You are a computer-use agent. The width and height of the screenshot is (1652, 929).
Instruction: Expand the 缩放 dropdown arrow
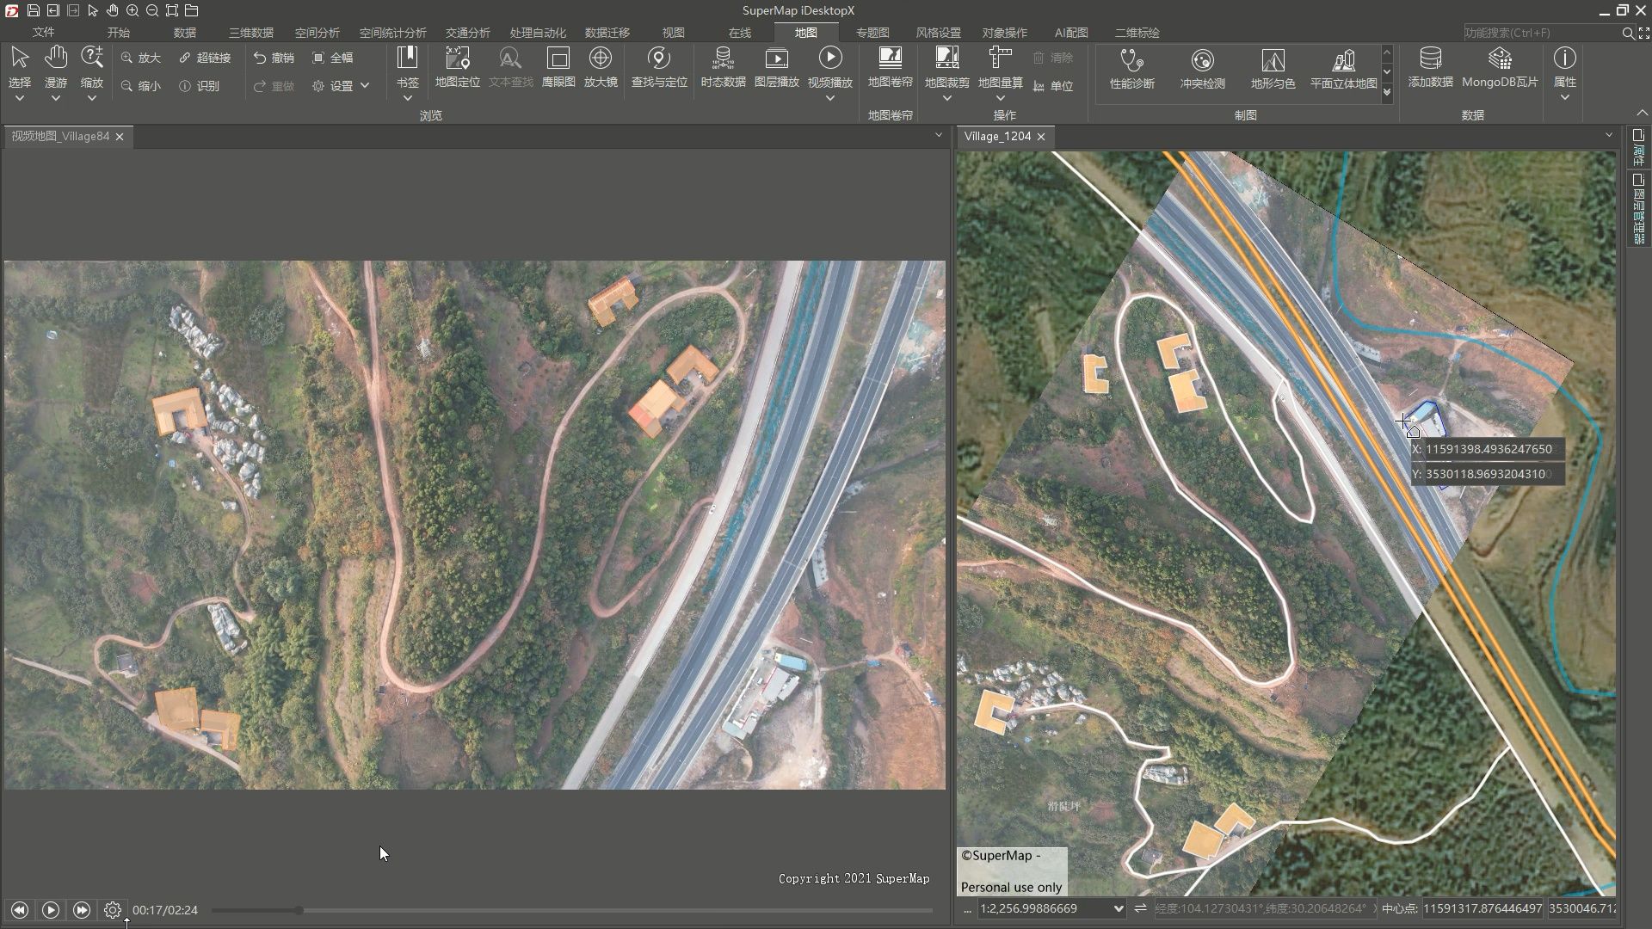92,98
